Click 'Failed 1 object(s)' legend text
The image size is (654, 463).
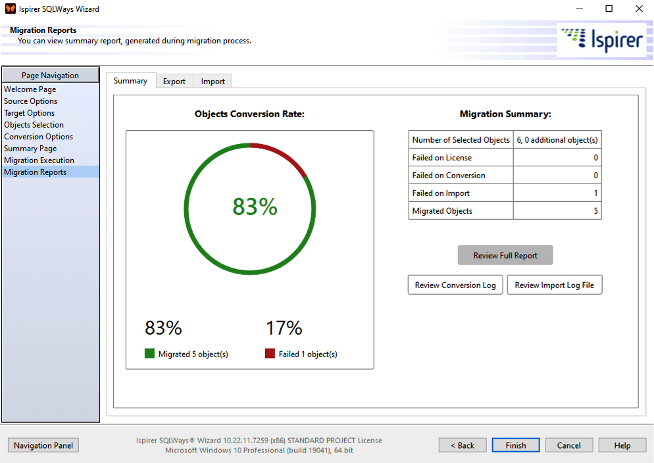click(x=308, y=354)
